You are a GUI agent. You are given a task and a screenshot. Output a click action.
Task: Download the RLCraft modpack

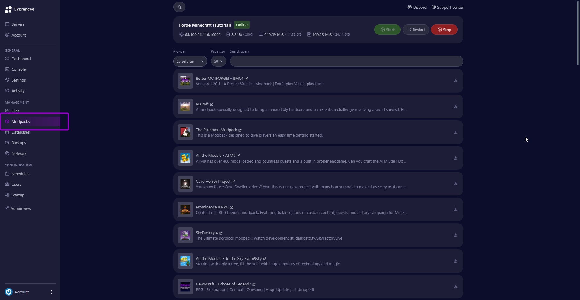click(x=456, y=106)
